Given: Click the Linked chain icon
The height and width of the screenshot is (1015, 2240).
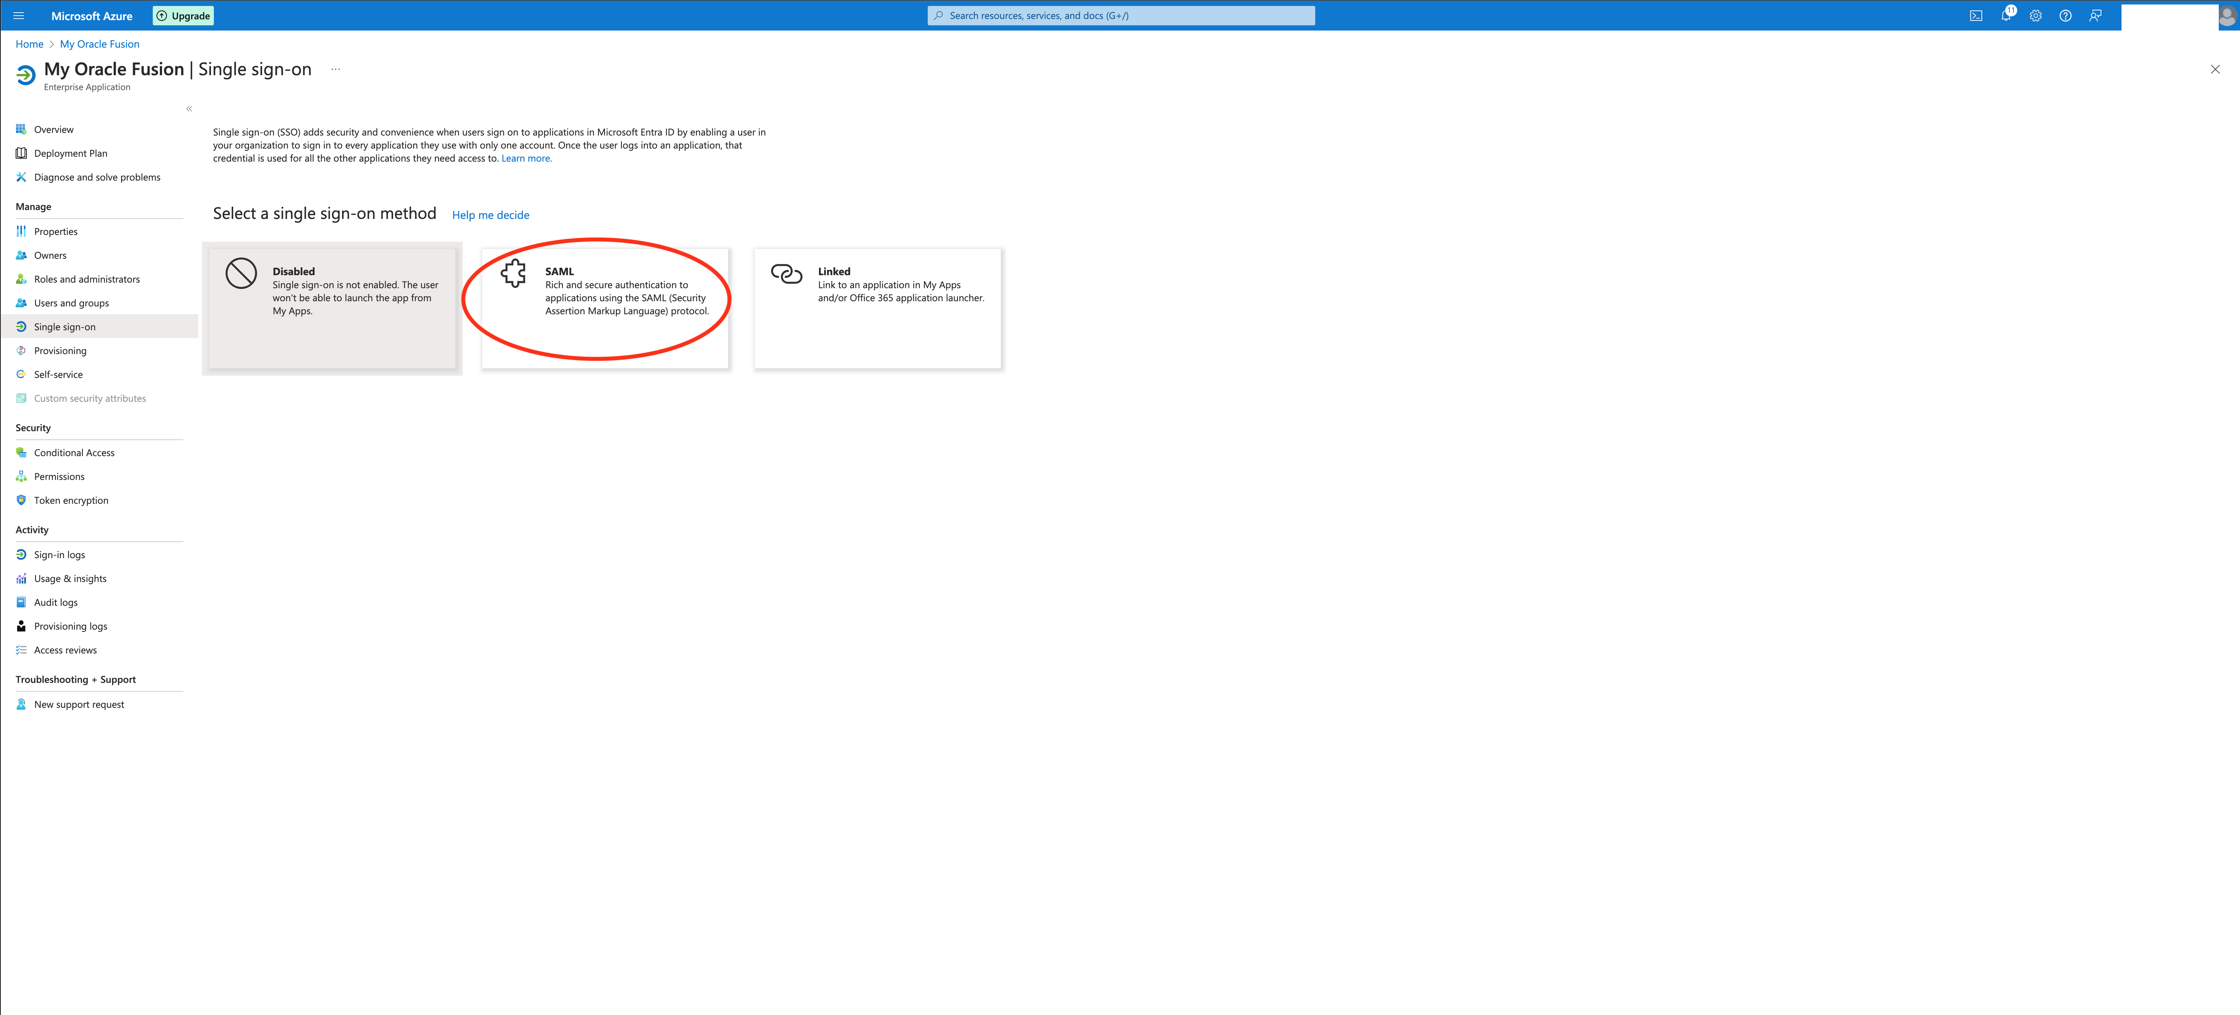Looking at the screenshot, I should tap(786, 274).
